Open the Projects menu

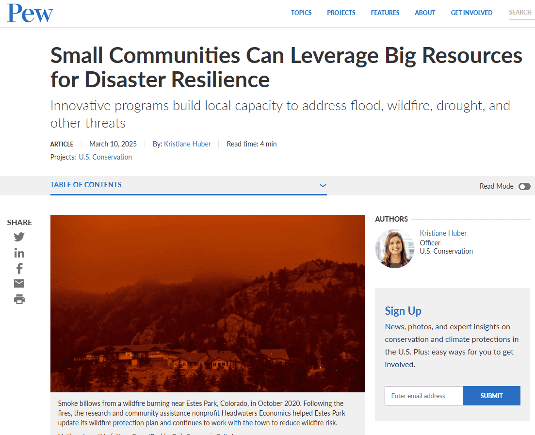point(341,13)
